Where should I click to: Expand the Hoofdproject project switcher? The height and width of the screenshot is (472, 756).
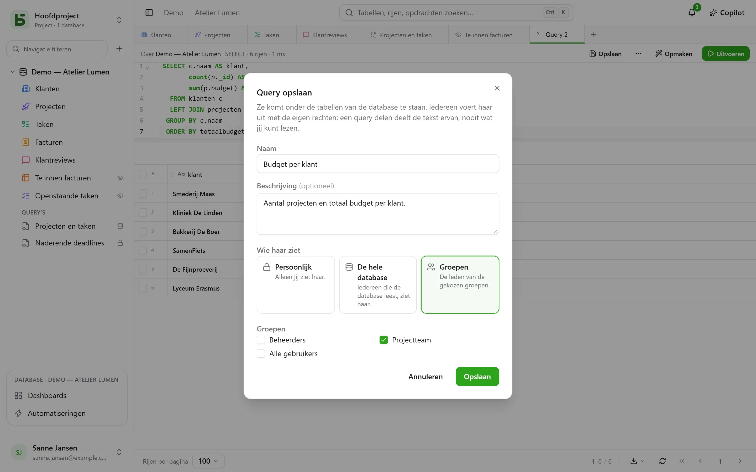click(x=119, y=20)
